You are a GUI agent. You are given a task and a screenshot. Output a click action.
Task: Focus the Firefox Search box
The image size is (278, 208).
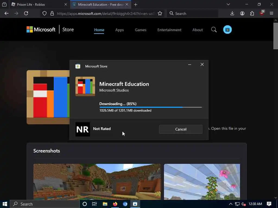pos(193,14)
